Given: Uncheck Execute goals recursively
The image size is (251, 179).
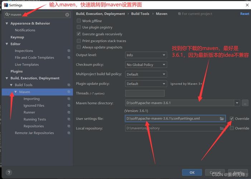Looking at the screenshot, I should coord(79,34).
